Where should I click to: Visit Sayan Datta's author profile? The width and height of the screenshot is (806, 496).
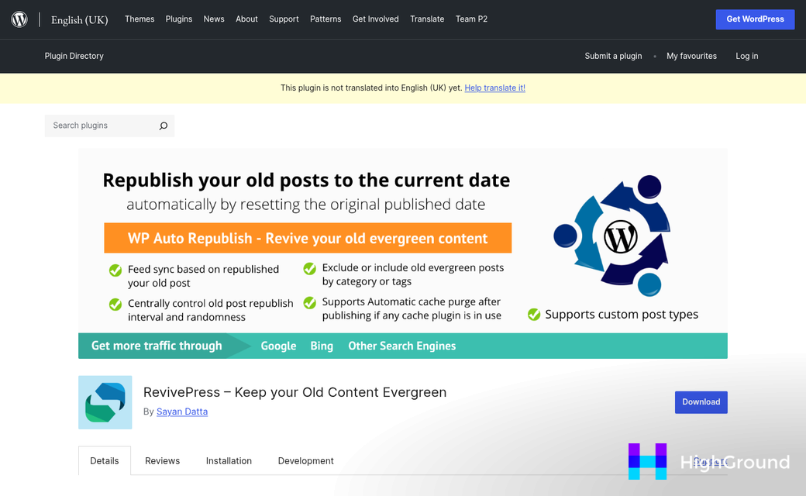(182, 412)
